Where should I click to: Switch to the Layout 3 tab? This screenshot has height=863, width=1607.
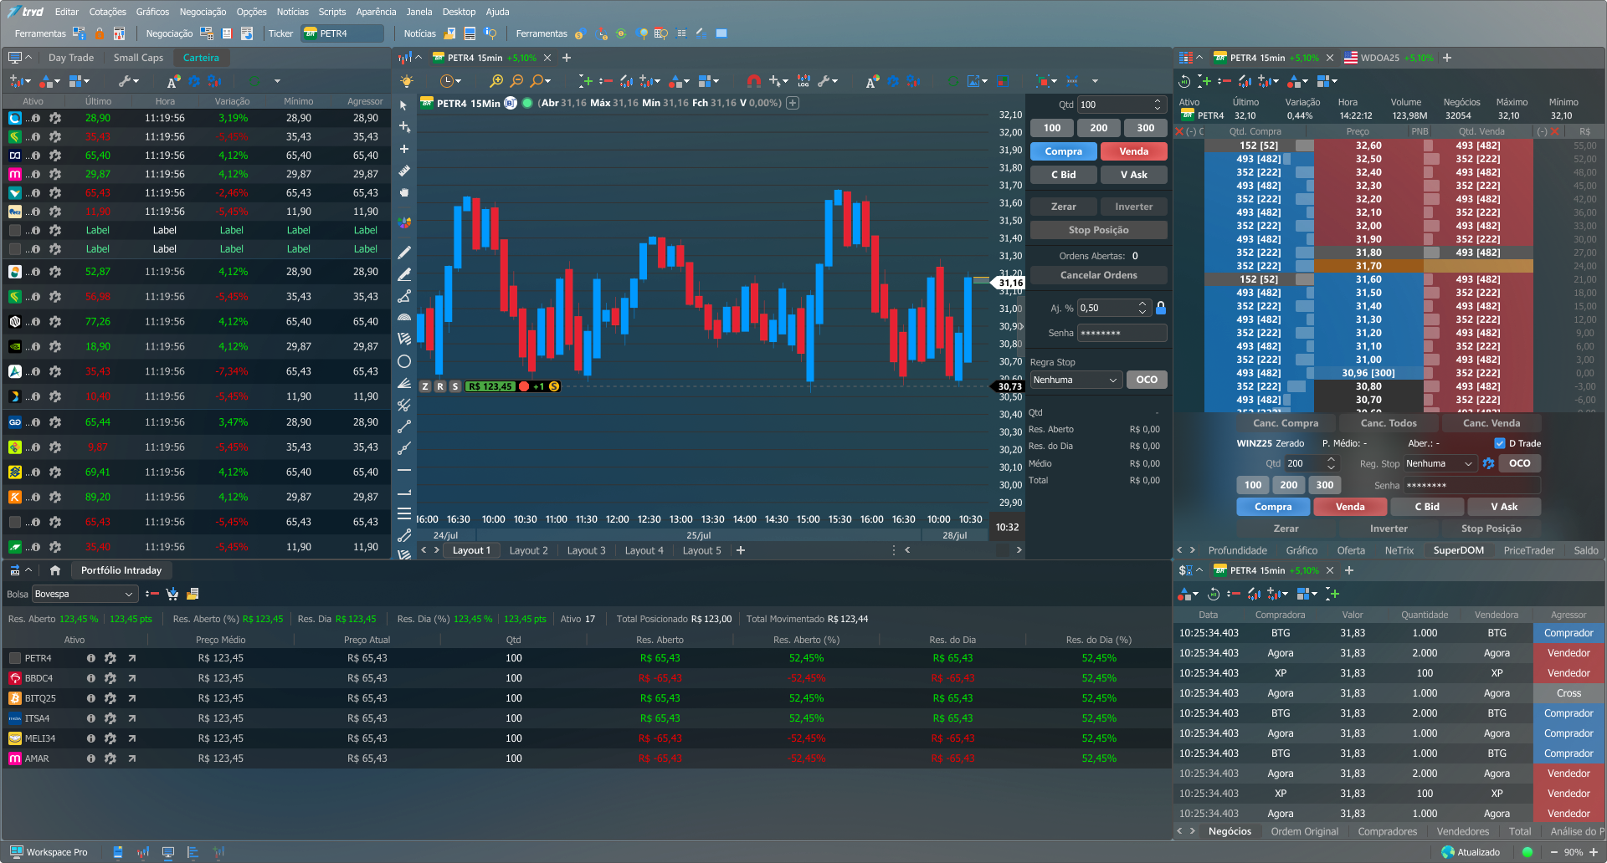point(586,550)
